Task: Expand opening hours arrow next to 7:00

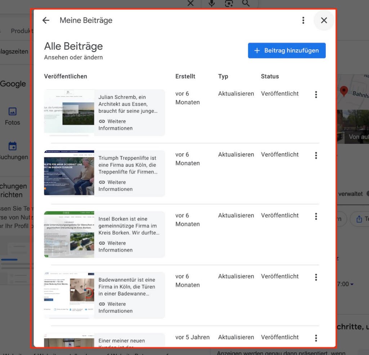Action: 352,284
